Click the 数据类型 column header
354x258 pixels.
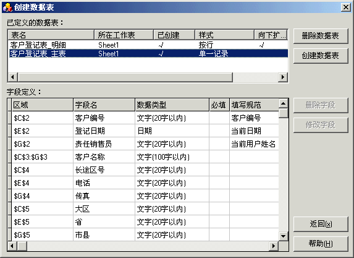pyautogui.click(x=172, y=105)
